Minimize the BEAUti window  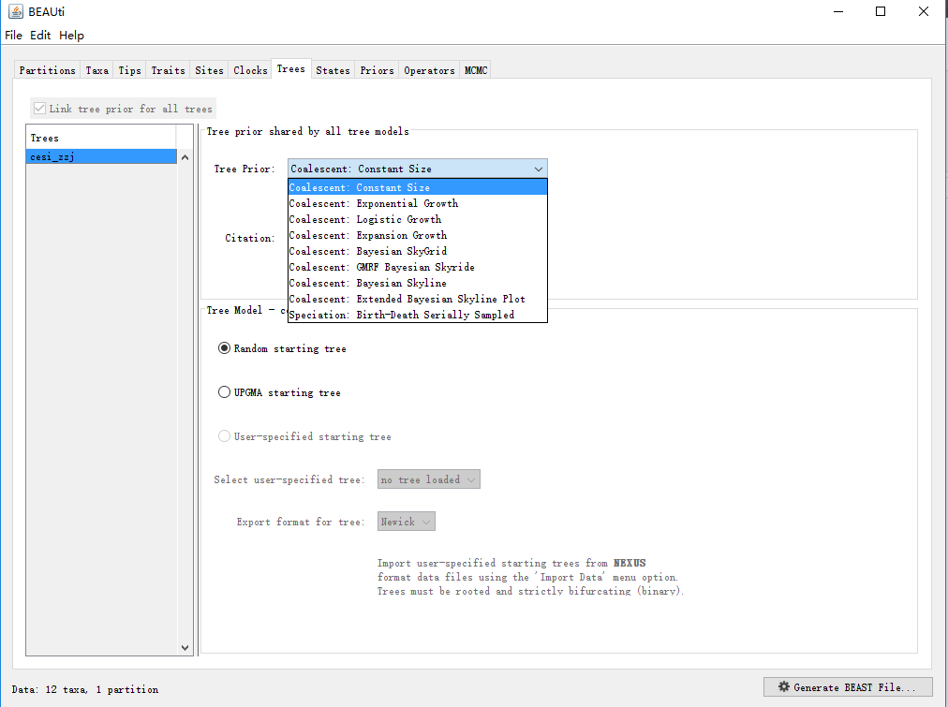tap(838, 11)
